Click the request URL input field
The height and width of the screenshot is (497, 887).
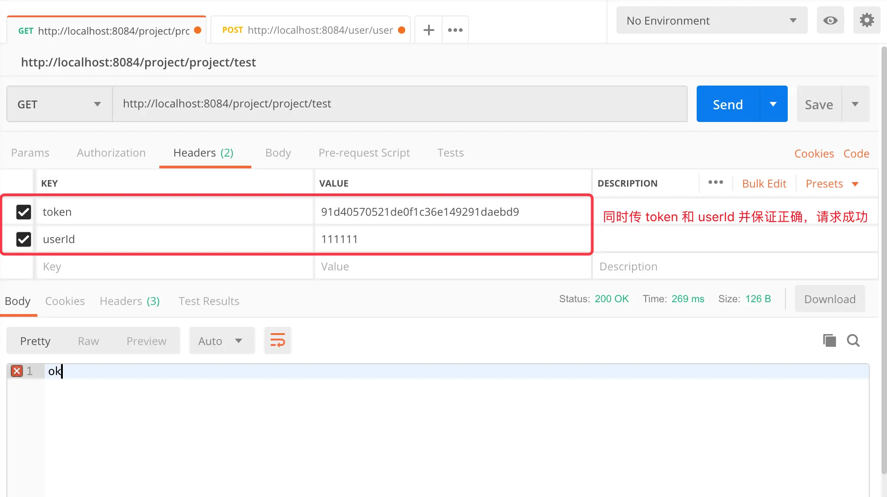click(400, 104)
